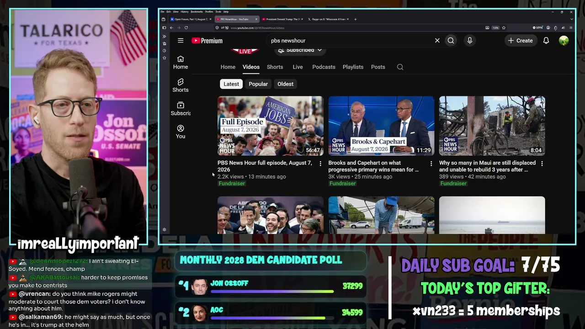Start voice search with the microphone icon
Screen dimensions: 585x329
[x=469, y=41]
